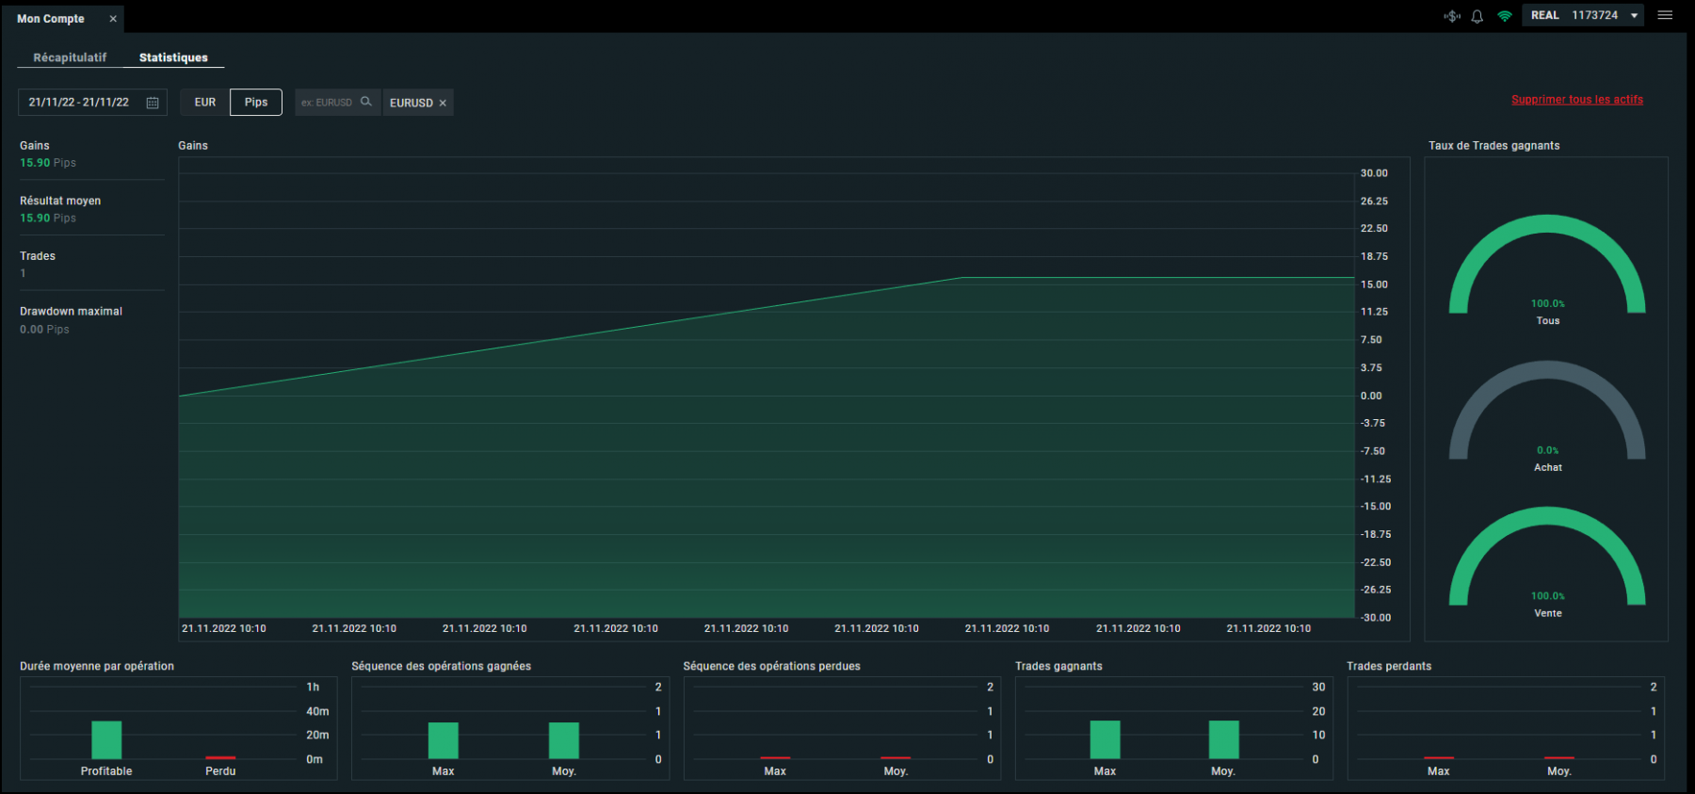Switch to the Récapitulatif tab
The height and width of the screenshot is (794, 1695).
pos(70,57)
